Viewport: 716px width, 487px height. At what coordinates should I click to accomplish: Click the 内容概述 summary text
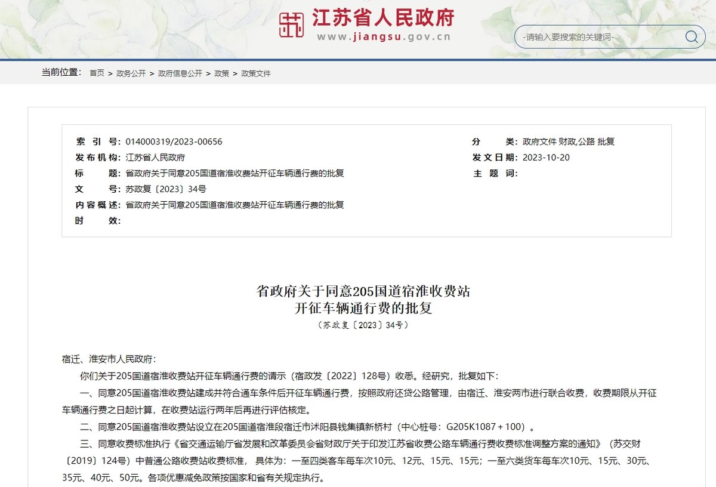(234, 205)
